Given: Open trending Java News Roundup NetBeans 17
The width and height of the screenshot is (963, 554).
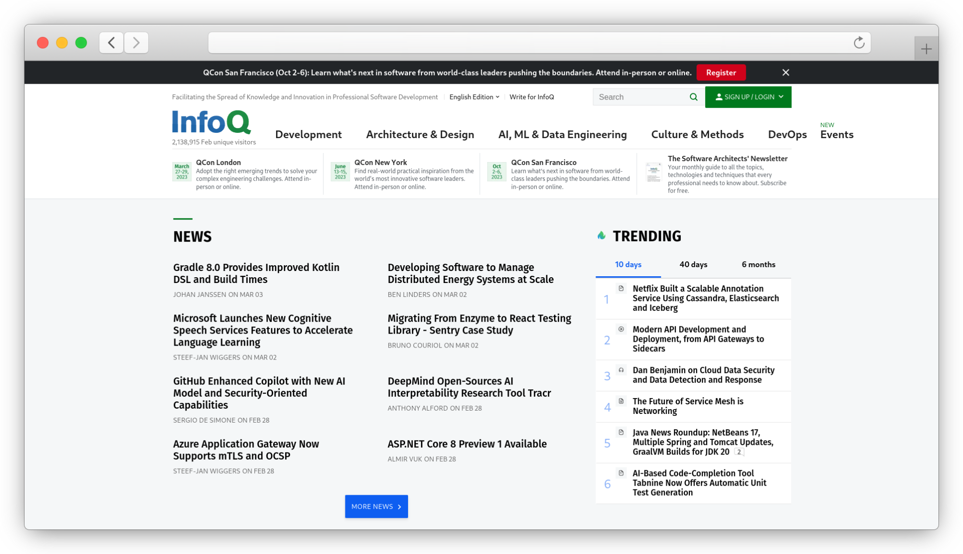Looking at the screenshot, I should pyautogui.click(x=703, y=442).
